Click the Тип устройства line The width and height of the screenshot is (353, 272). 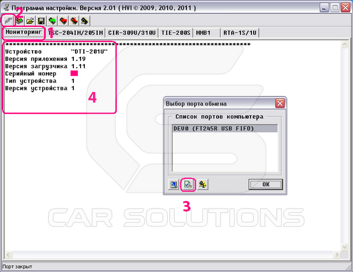pyautogui.click(x=40, y=81)
